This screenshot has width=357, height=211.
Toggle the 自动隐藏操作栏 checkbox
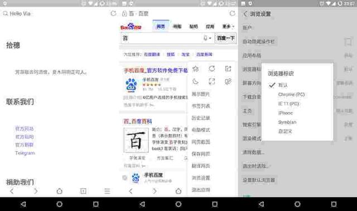[x=348, y=42]
